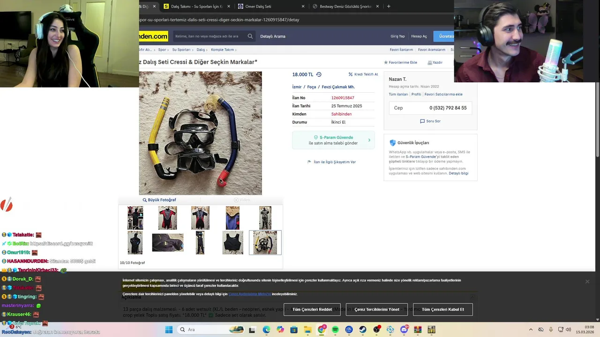Select the Büyük Fotoğraf tab
Screen dimensions: 600x337
coord(159,200)
